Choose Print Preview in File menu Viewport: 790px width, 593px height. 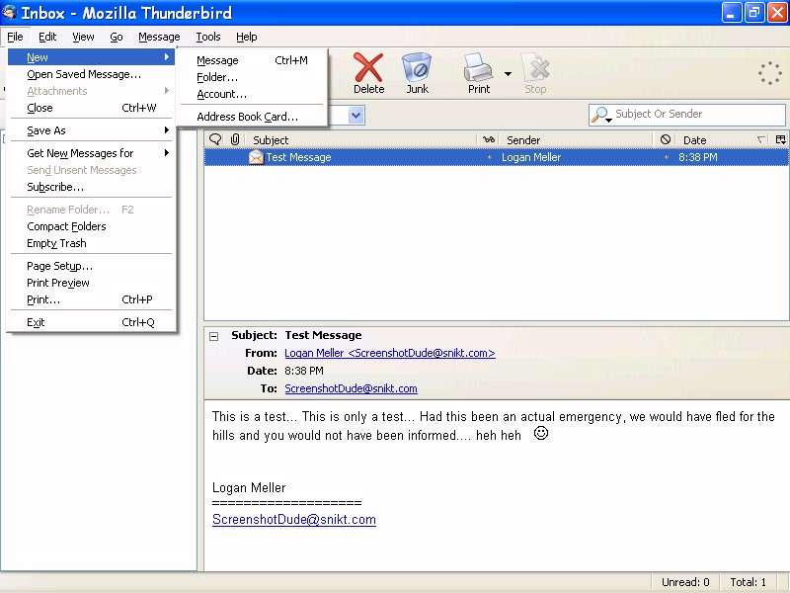pos(91,283)
